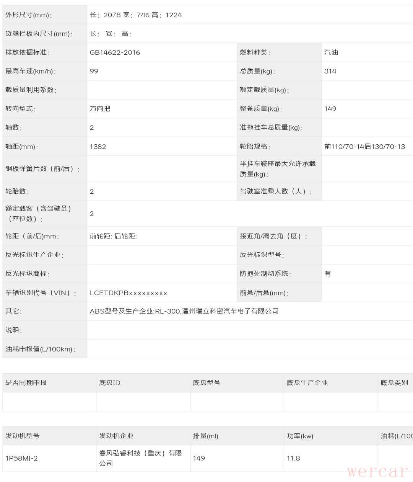Click the 说明 label
413x482 pixels.
click(x=13, y=330)
